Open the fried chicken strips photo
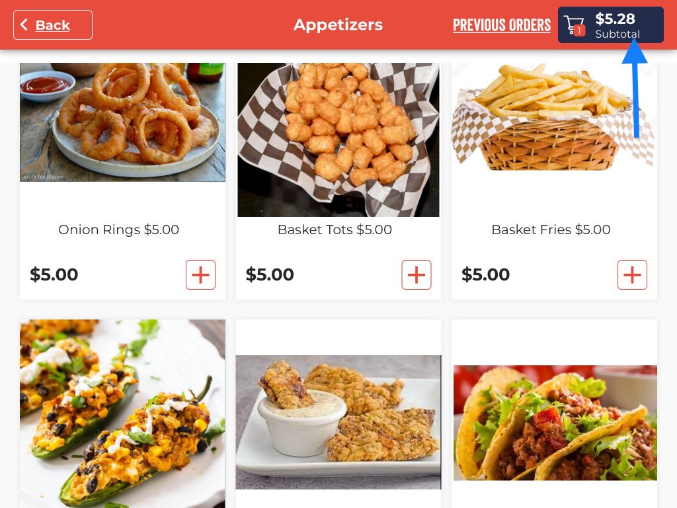Screen dimensions: 677x508 [338, 422]
